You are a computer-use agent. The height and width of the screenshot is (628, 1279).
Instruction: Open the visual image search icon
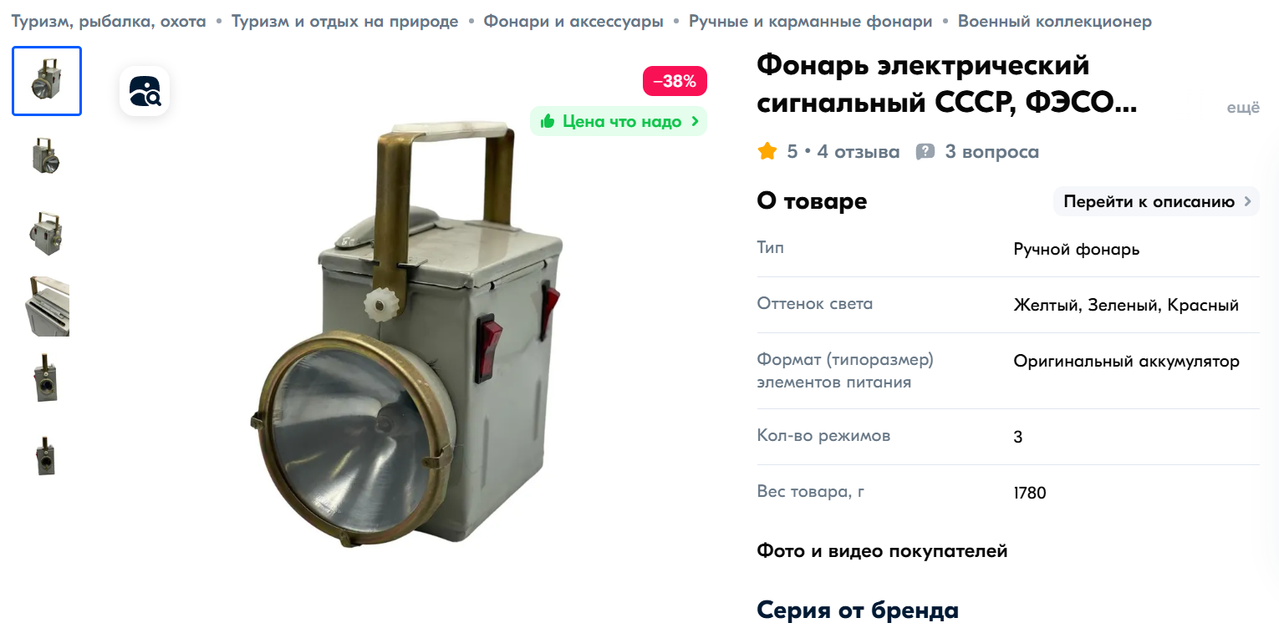coord(145,91)
